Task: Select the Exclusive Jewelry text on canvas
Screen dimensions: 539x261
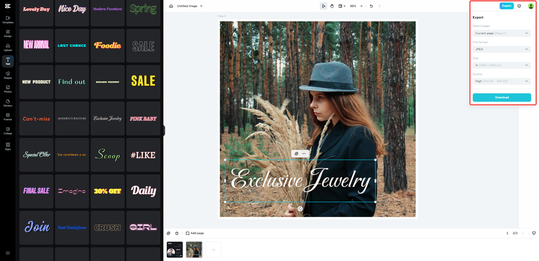Action: (300, 181)
